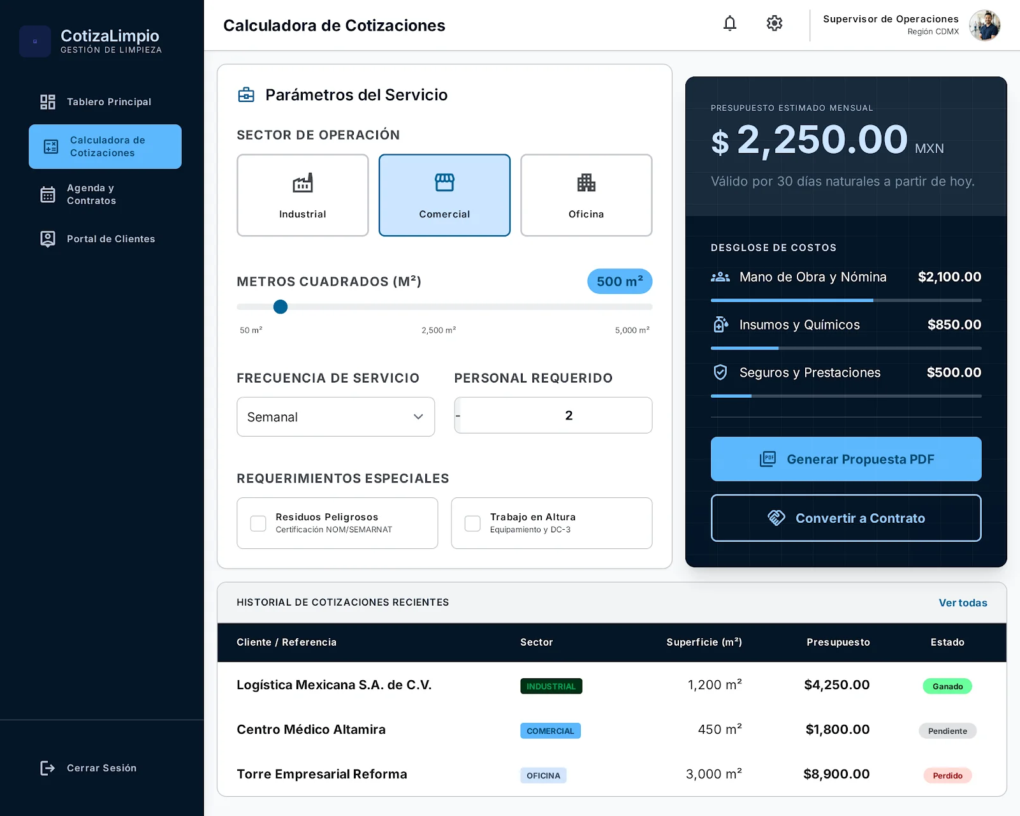Image resolution: width=1020 pixels, height=816 pixels.
Task: Click the Estado column header
Action: point(947,642)
